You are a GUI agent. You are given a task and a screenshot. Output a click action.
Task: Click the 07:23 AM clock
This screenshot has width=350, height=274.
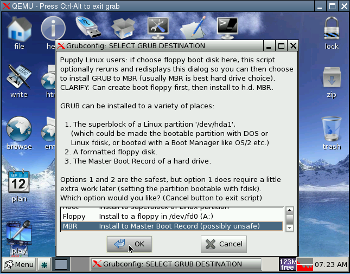tap(331, 264)
